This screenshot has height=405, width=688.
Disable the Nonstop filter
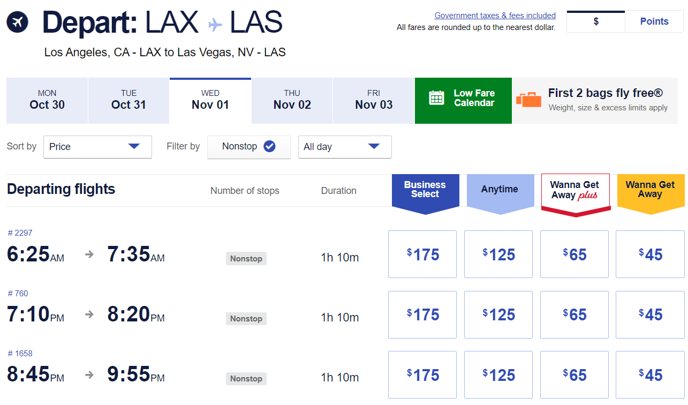coord(248,147)
